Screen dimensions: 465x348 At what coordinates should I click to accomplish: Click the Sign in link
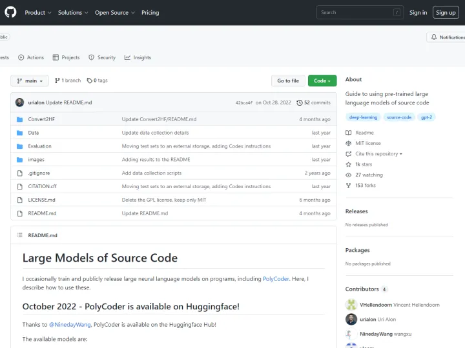(418, 12)
